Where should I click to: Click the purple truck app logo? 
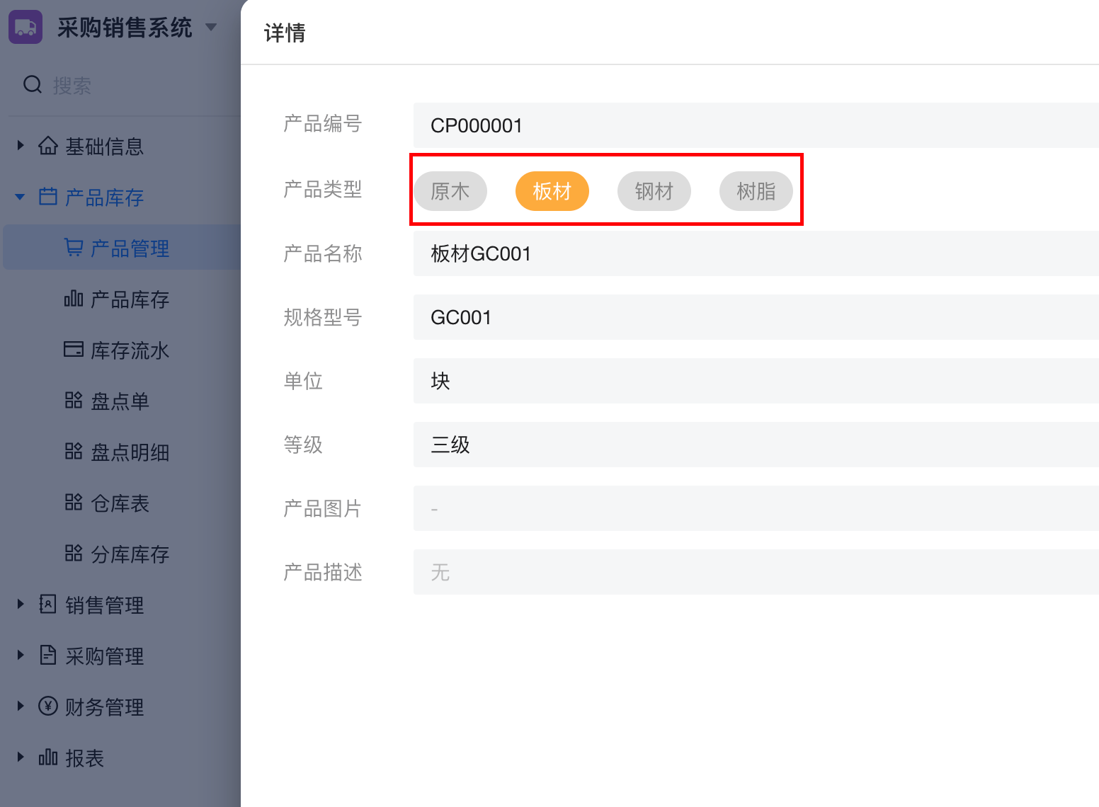25,28
